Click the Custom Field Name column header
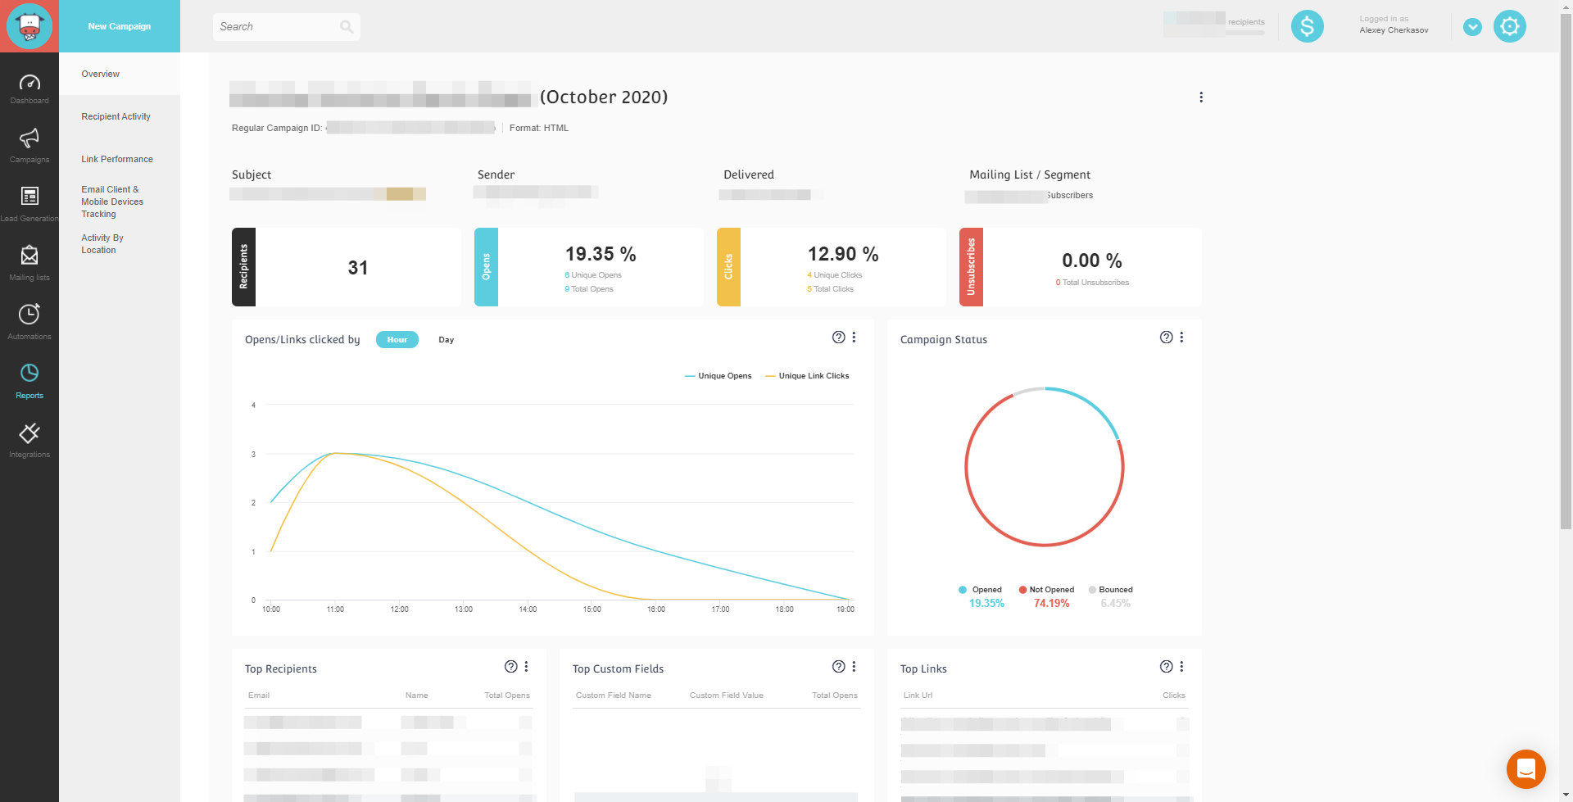The width and height of the screenshot is (1573, 802). click(613, 696)
